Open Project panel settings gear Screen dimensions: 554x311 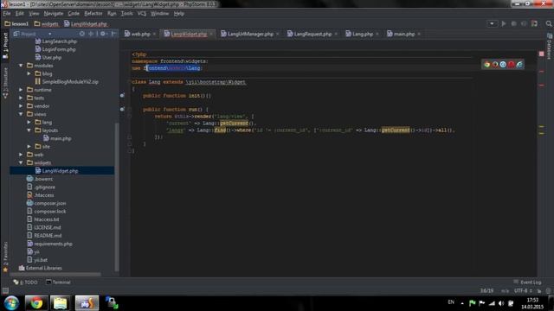tap(103, 34)
